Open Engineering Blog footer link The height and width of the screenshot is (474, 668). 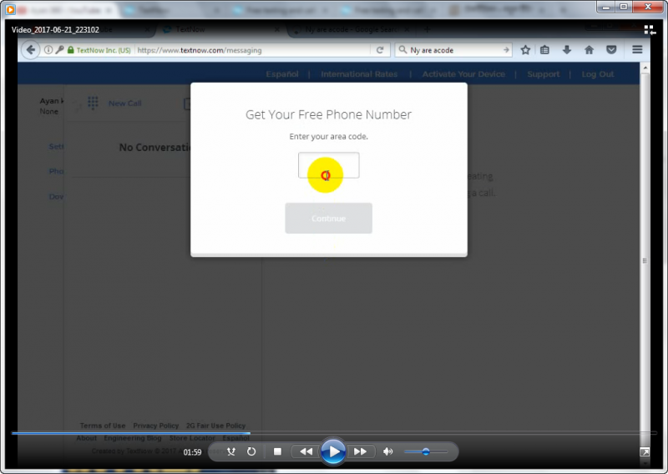coord(133,438)
